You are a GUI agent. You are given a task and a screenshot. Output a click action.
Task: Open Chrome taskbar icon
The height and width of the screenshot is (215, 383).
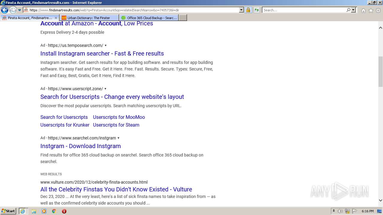[x=54, y=211]
